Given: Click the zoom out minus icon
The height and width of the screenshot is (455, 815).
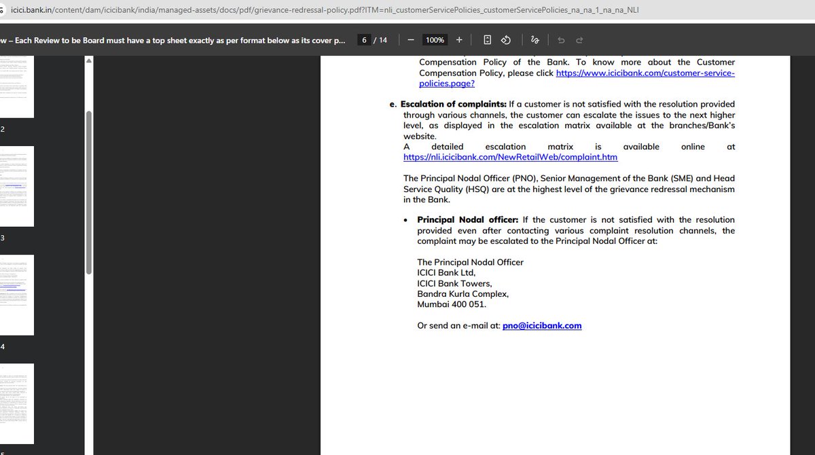Looking at the screenshot, I should 411,40.
